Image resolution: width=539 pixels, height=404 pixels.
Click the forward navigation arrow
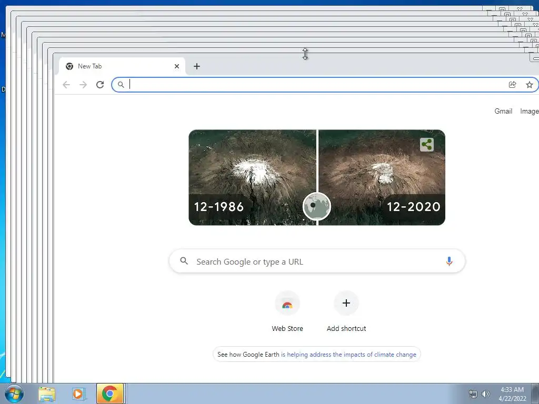[x=83, y=85]
